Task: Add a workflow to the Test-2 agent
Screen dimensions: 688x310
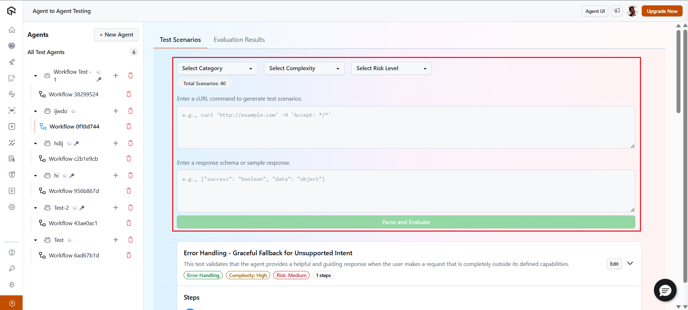Action: click(116, 208)
